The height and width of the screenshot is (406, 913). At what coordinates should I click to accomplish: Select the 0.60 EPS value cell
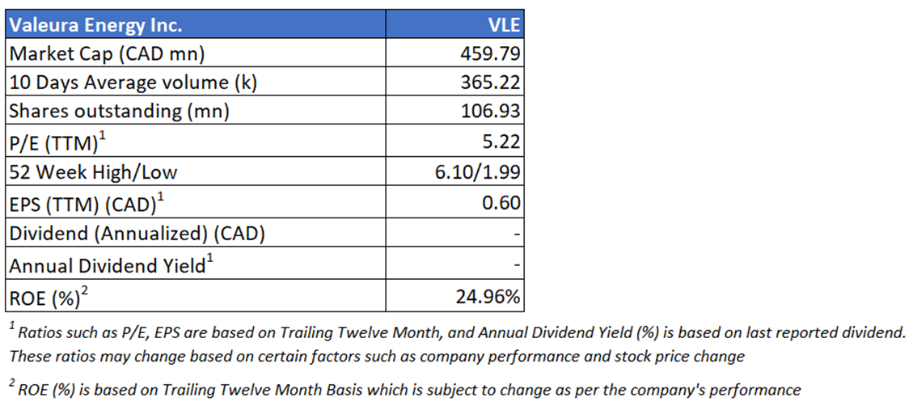(501, 203)
